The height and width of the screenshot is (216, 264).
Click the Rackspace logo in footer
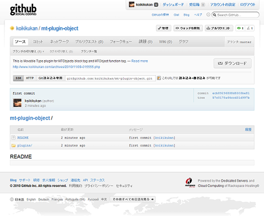point(190,183)
